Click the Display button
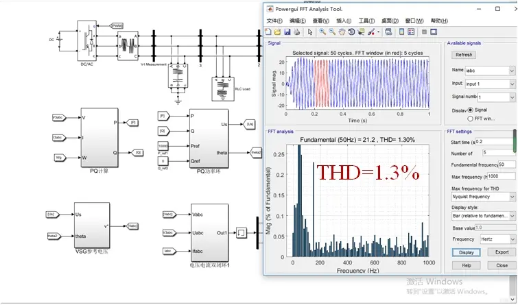518x305 pixels. [466, 252]
